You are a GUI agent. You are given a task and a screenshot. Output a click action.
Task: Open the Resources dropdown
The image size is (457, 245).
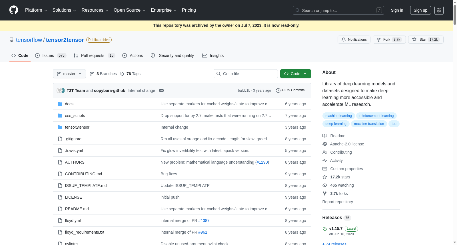coord(95,10)
